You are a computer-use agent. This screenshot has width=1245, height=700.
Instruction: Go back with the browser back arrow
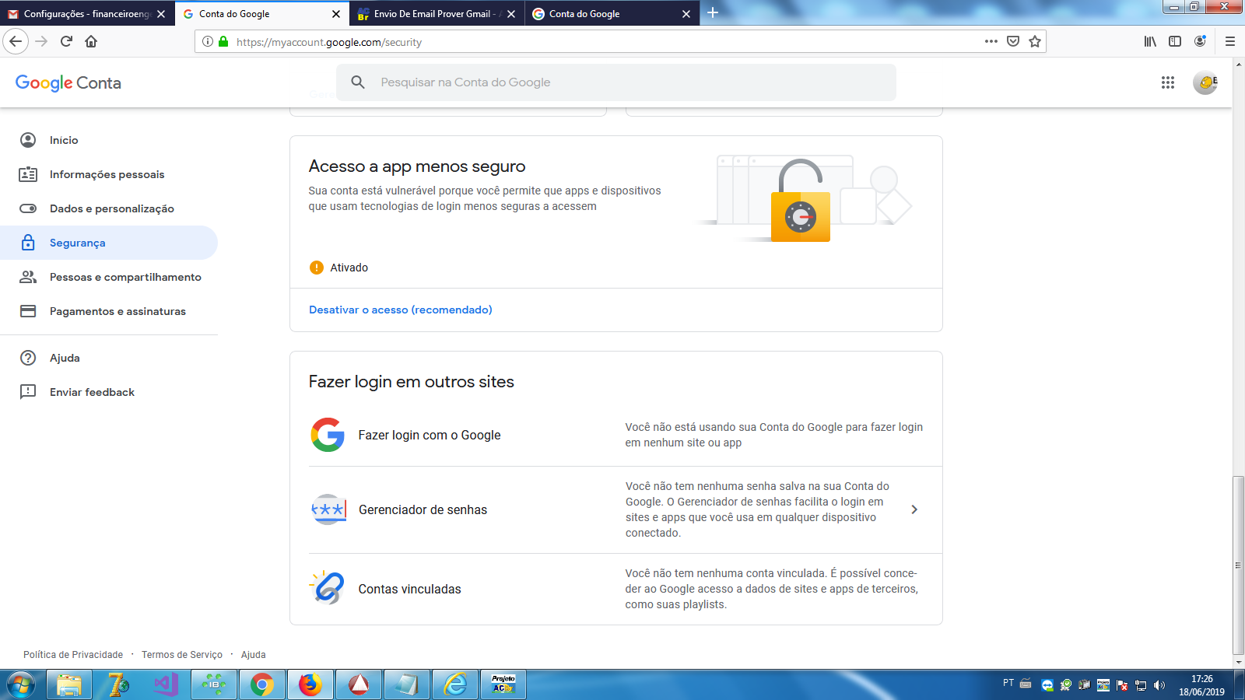click(16, 41)
